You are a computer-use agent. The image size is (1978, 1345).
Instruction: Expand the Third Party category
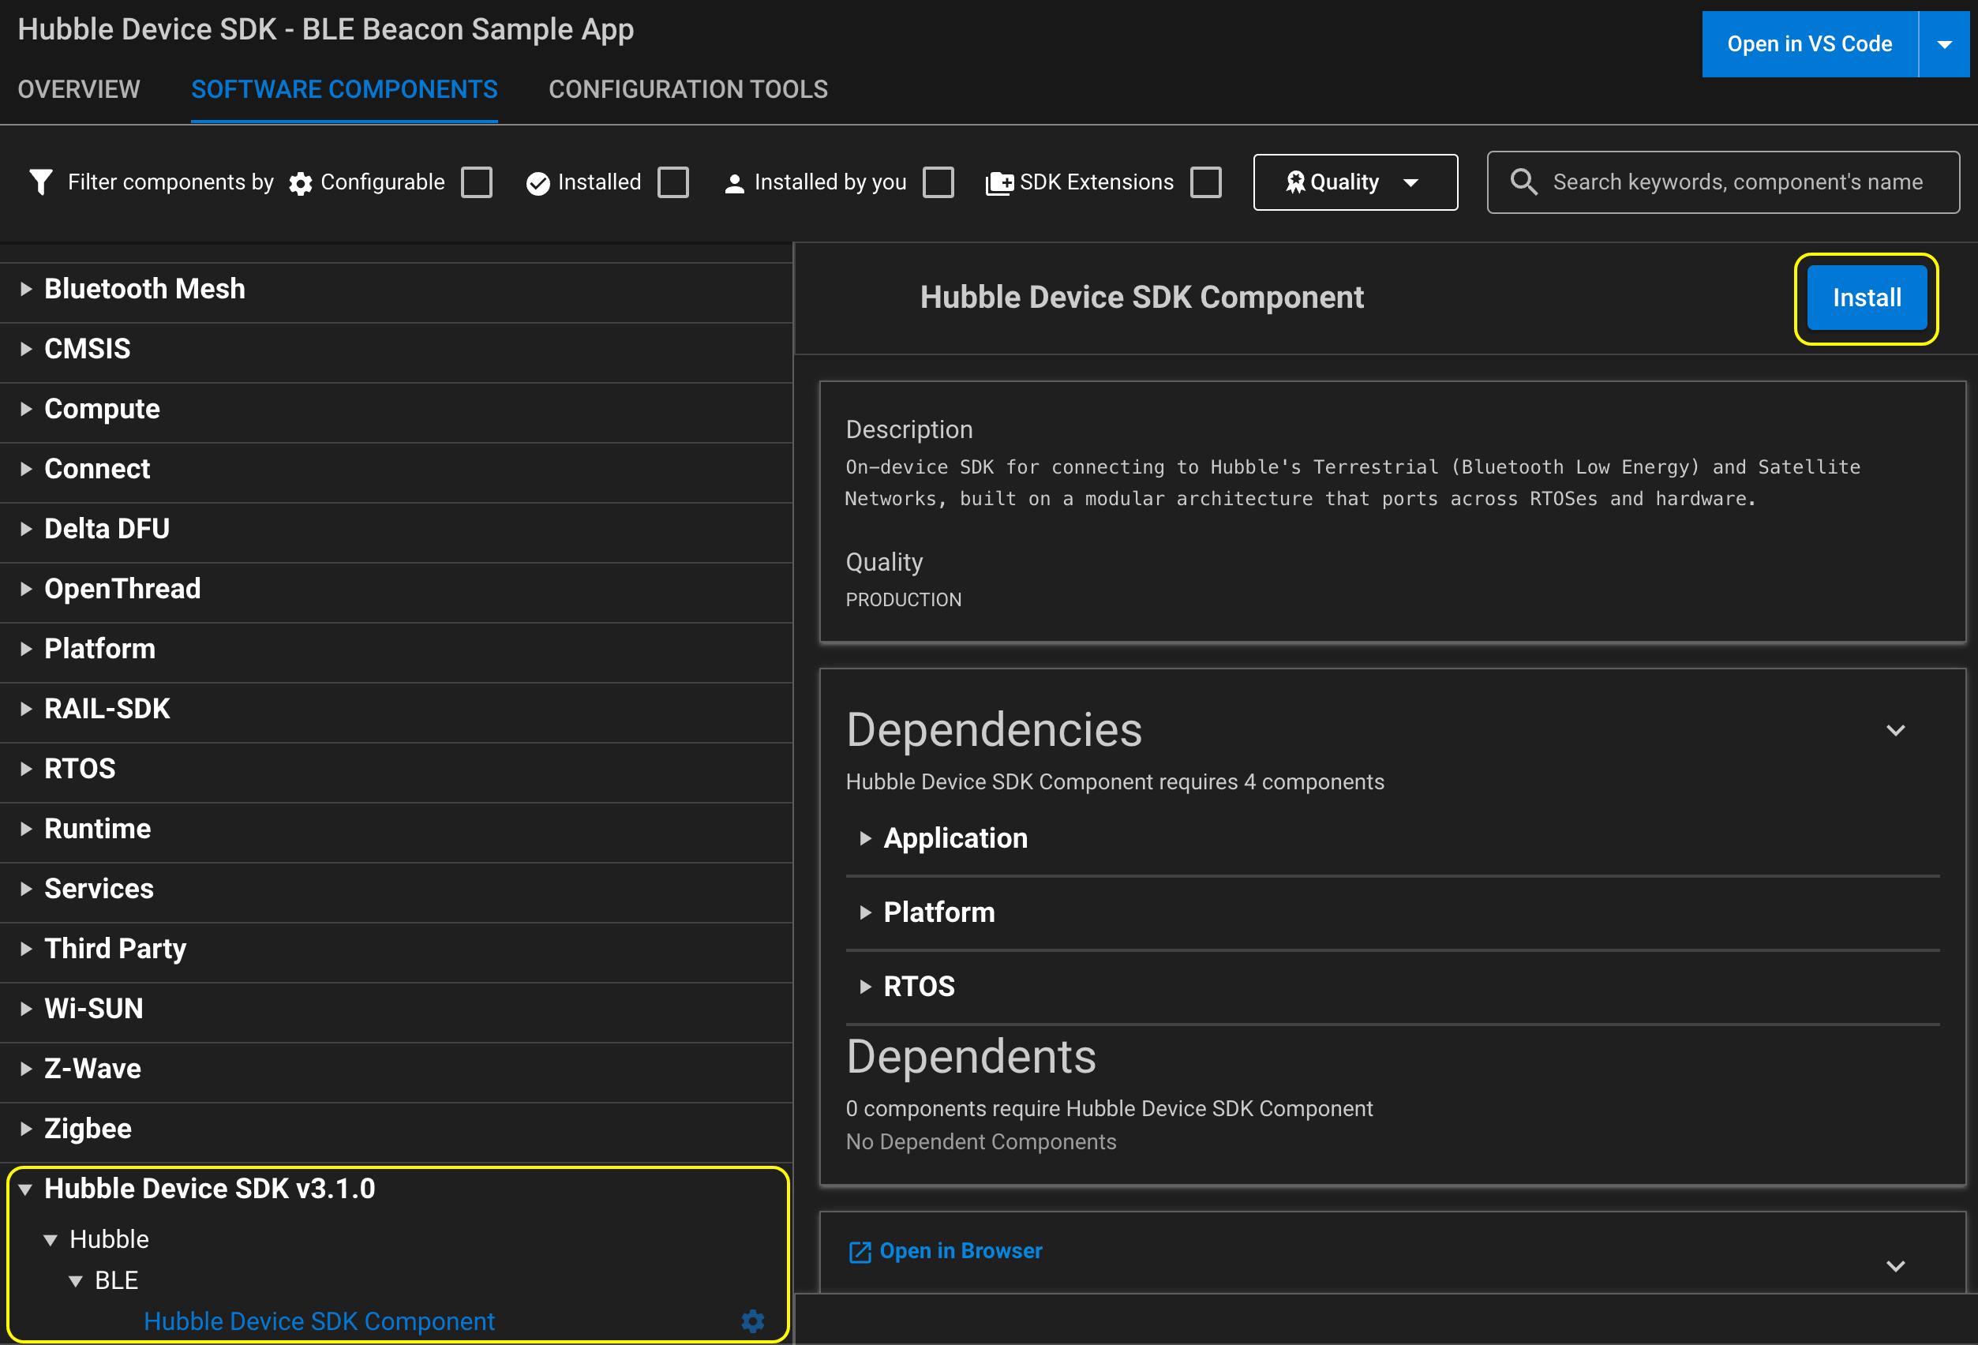(25, 948)
